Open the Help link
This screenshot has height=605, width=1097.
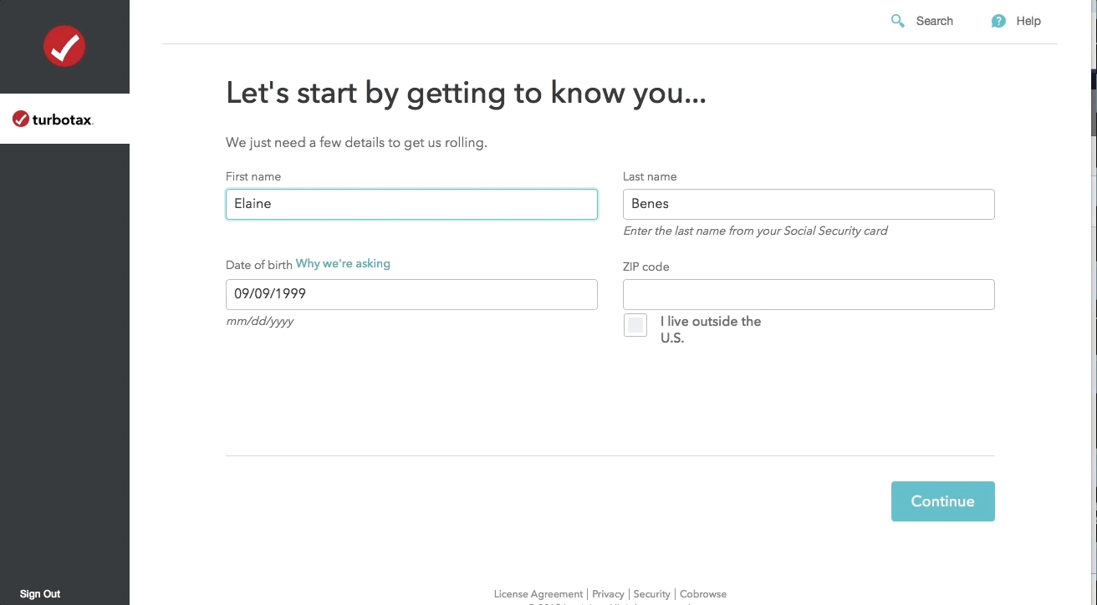(1028, 21)
